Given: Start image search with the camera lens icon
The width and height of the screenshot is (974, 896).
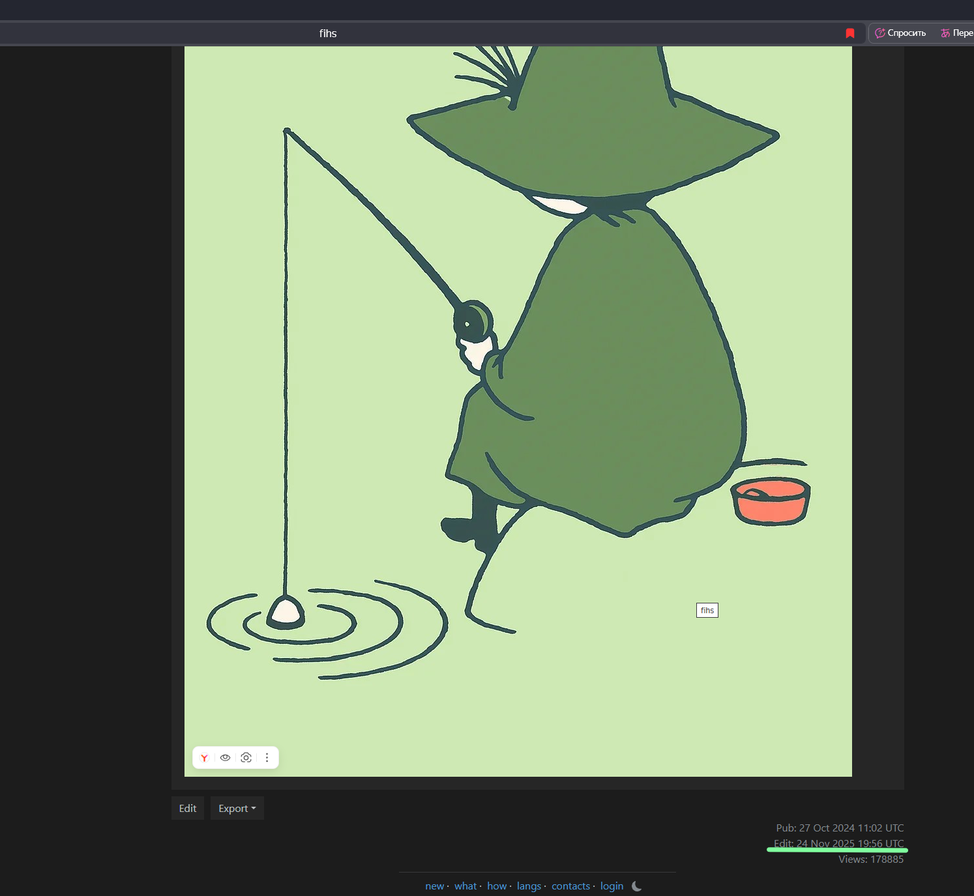Looking at the screenshot, I should pos(246,758).
